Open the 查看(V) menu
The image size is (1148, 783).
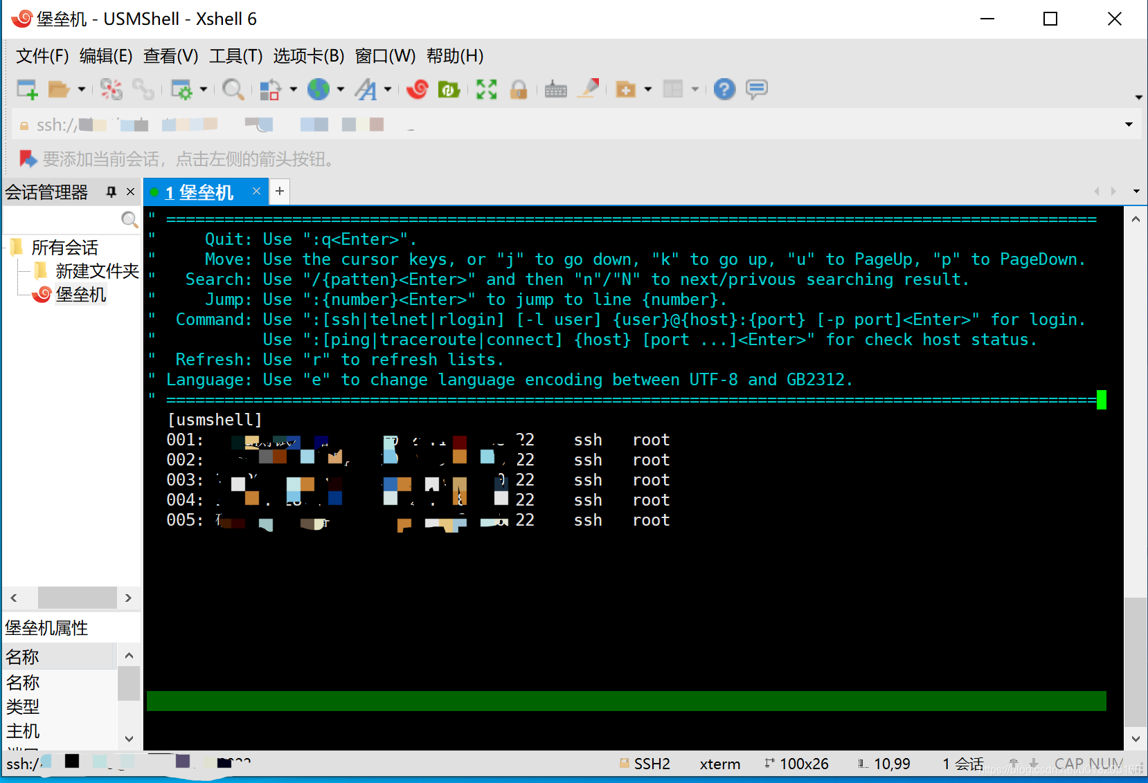pos(171,56)
